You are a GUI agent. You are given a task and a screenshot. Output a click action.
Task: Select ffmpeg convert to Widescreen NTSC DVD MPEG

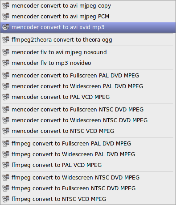coord(88,178)
